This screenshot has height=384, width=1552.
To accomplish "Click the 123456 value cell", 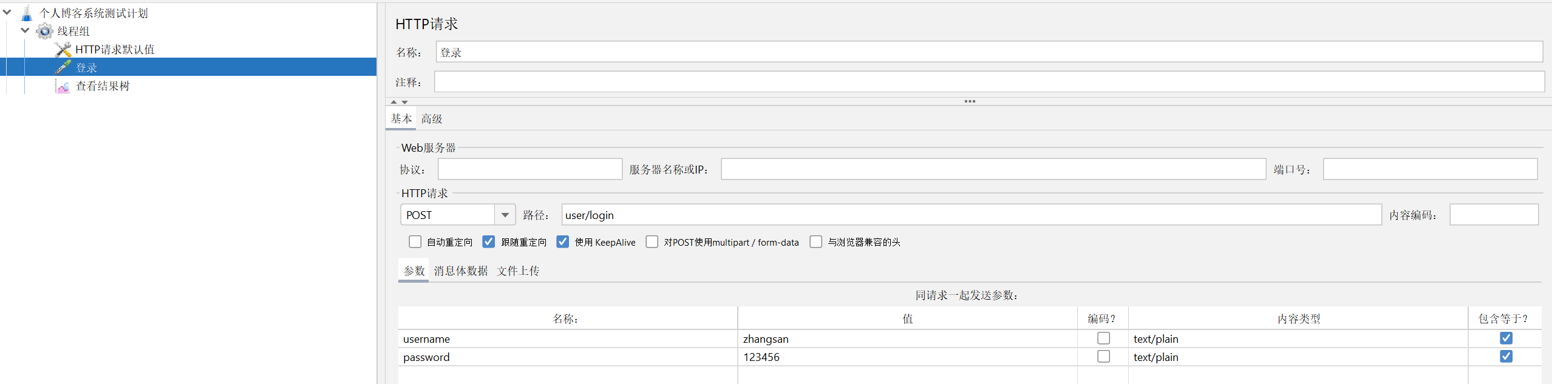I will [908, 357].
